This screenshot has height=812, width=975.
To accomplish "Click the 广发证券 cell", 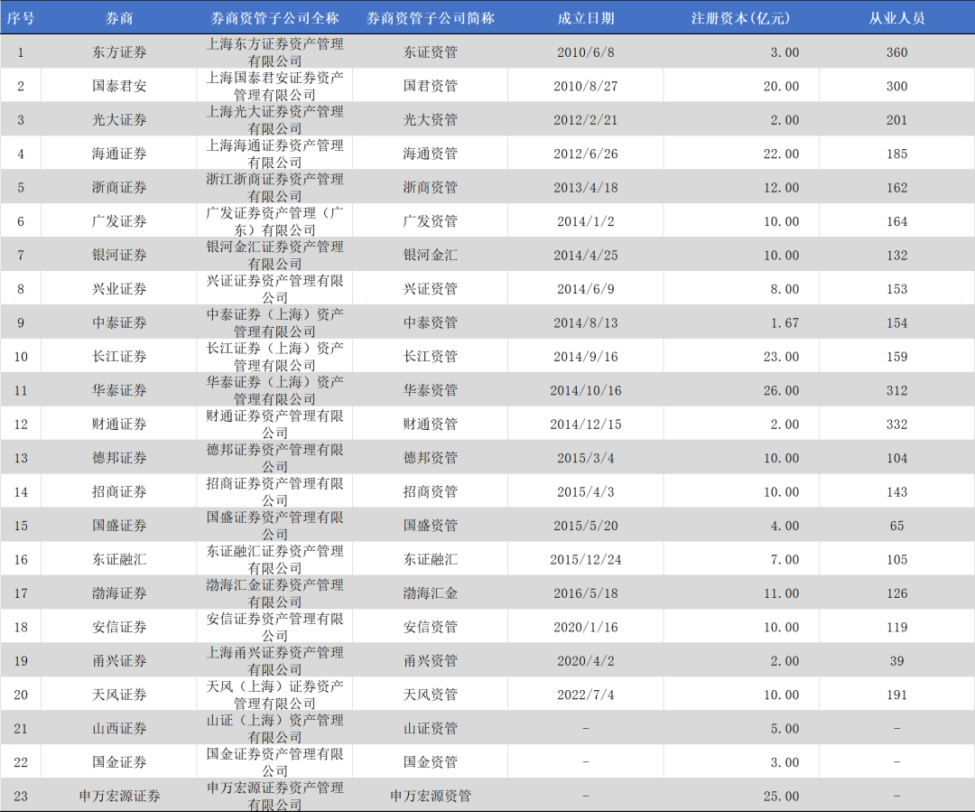I will (x=119, y=221).
